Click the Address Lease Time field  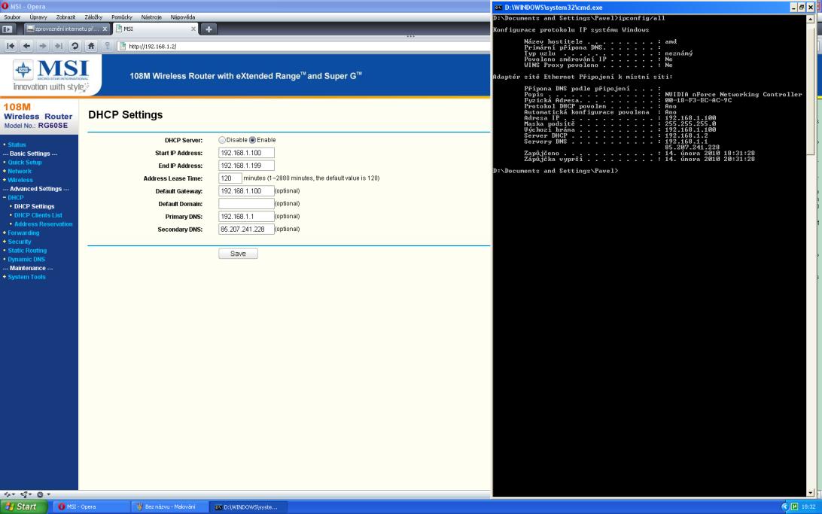tap(230, 178)
